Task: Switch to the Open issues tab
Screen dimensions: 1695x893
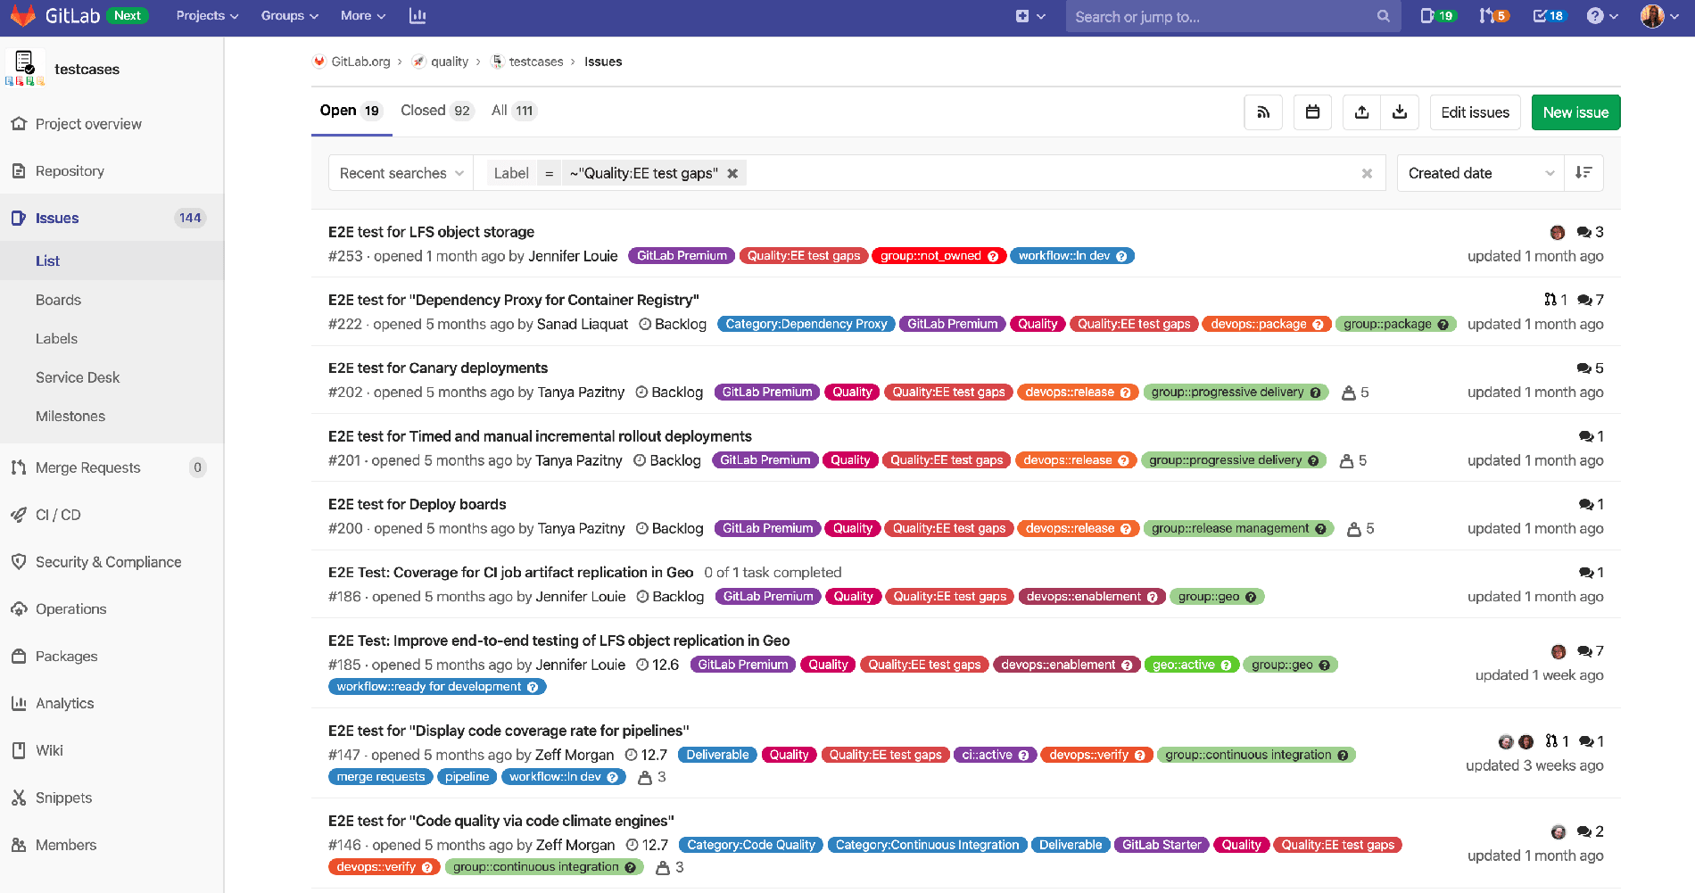Action: point(351,111)
